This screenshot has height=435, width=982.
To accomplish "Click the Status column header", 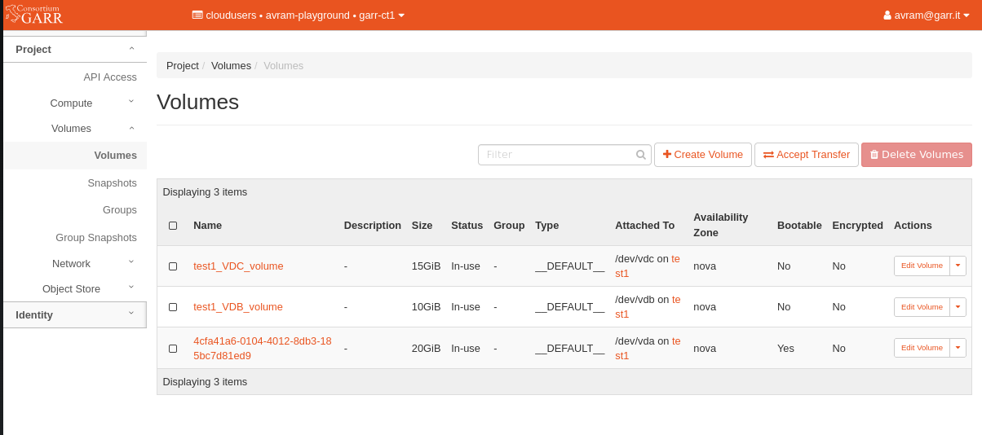I will pos(467,226).
